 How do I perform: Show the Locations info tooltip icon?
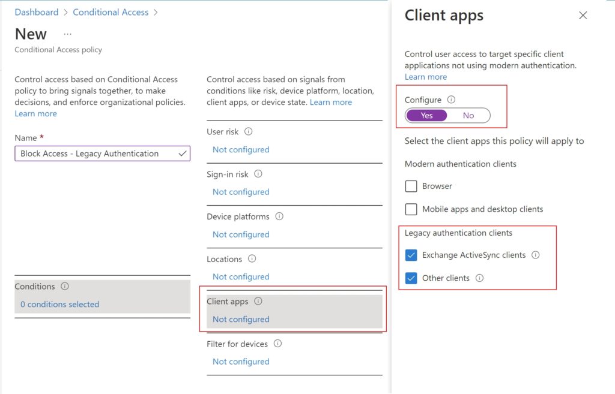coord(252,258)
